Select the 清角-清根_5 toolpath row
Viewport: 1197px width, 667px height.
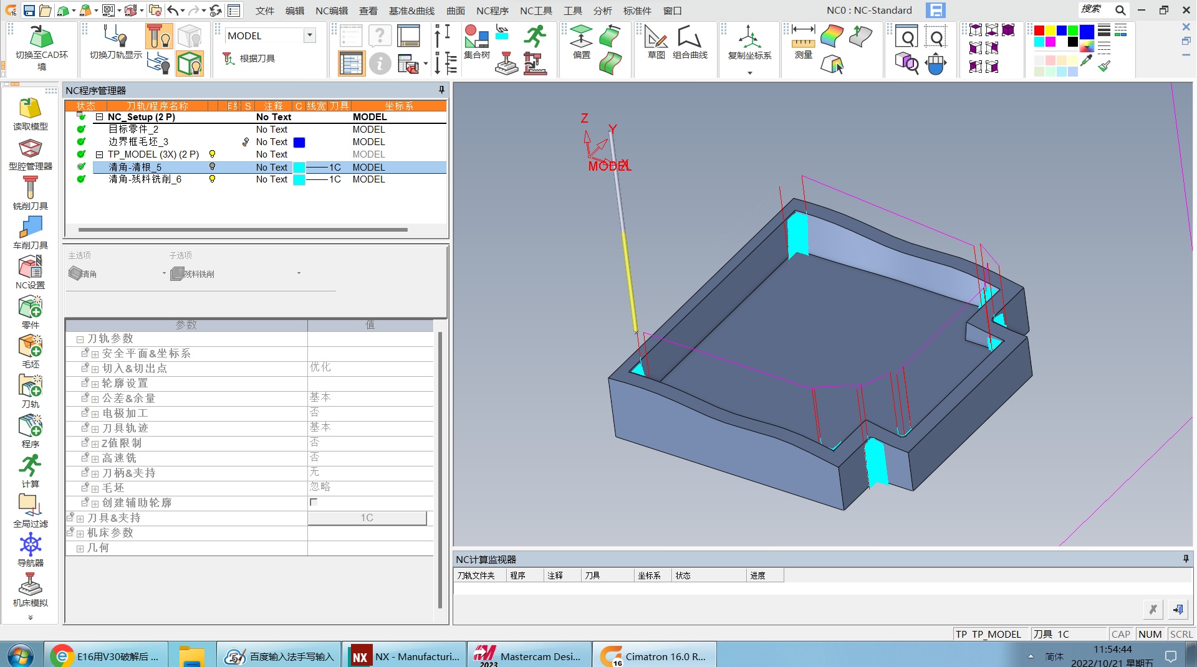(x=269, y=167)
